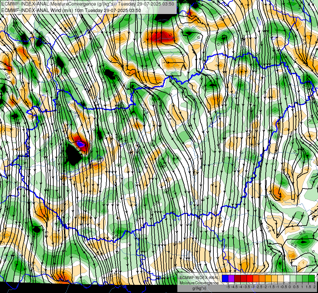318x293 pixels.
Task: Pick the light orange swatch left of -1
Action: [274, 278]
